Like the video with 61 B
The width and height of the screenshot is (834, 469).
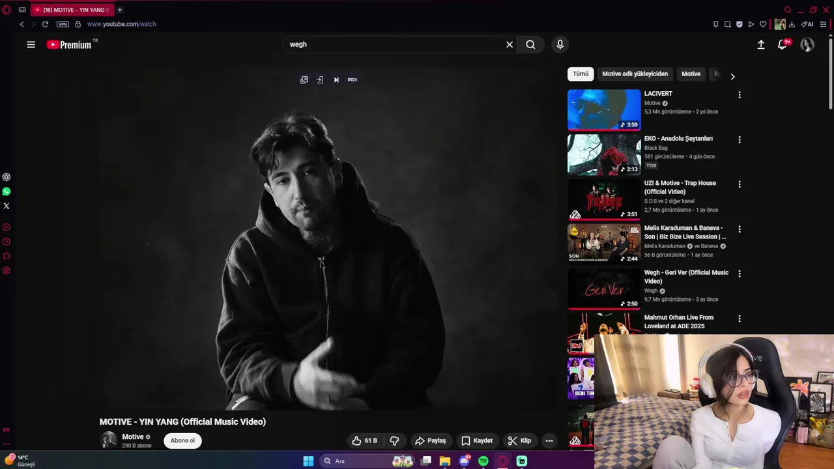pyautogui.click(x=365, y=441)
